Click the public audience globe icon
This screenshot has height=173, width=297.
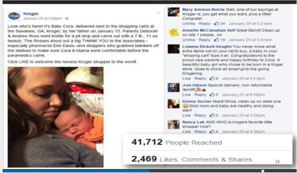67,19
